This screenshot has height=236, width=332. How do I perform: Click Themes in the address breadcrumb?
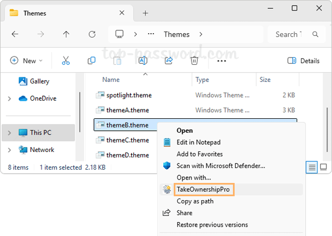(177, 34)
